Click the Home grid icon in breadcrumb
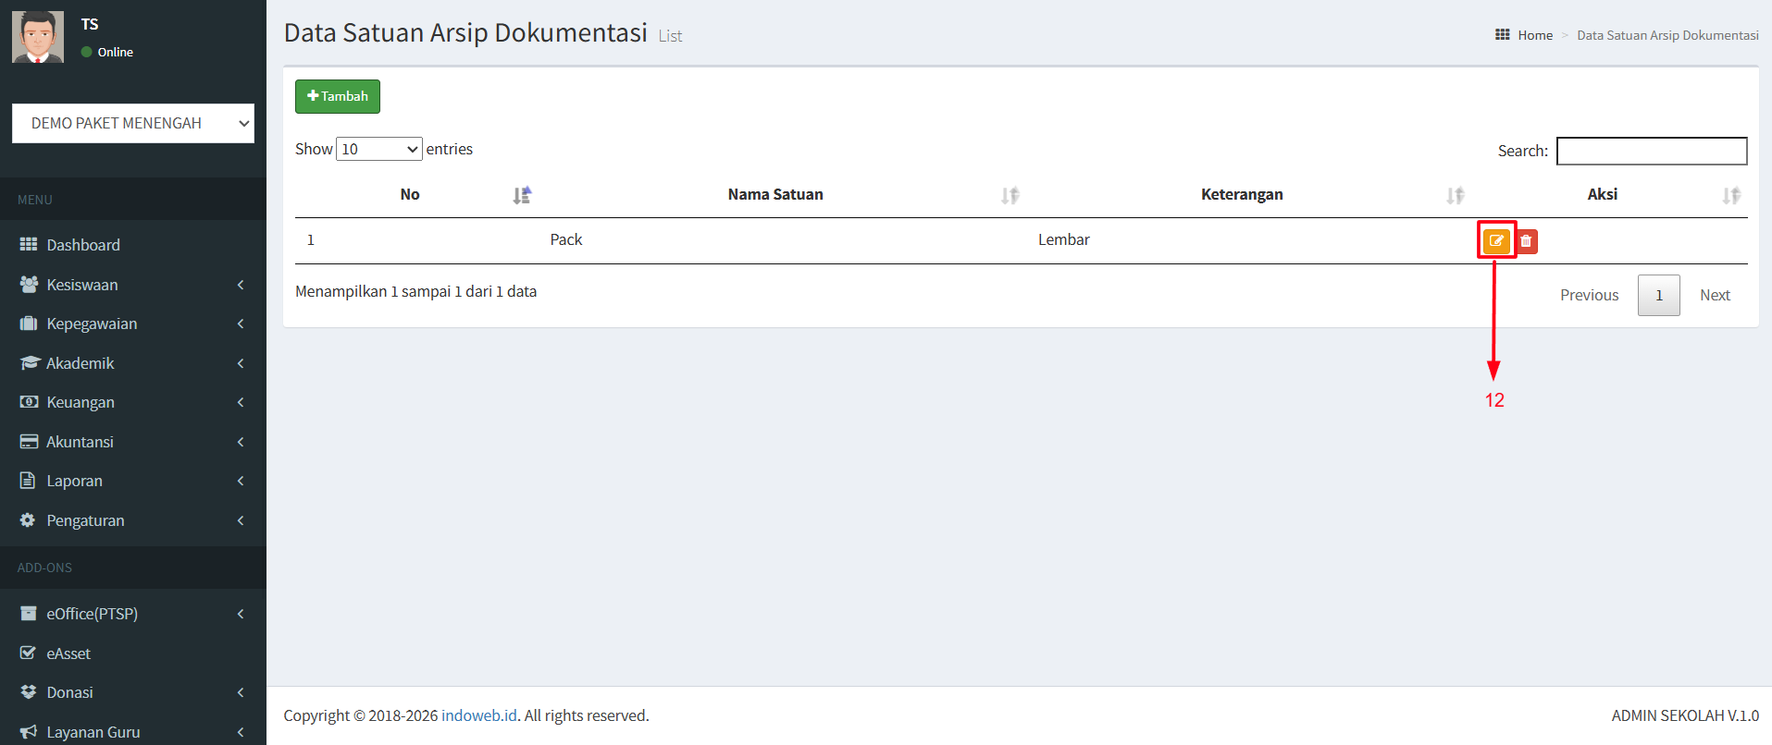Viewport: 1772px width, 745px height. pyautogui.click(x=1502, y=35)
